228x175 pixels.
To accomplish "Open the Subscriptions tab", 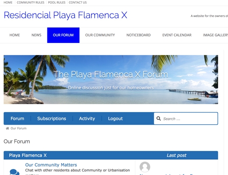I will (52, 119).
